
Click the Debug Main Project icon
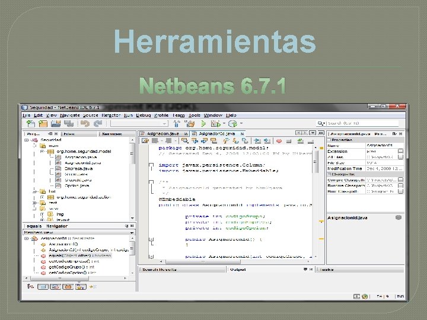click(215, 124)
